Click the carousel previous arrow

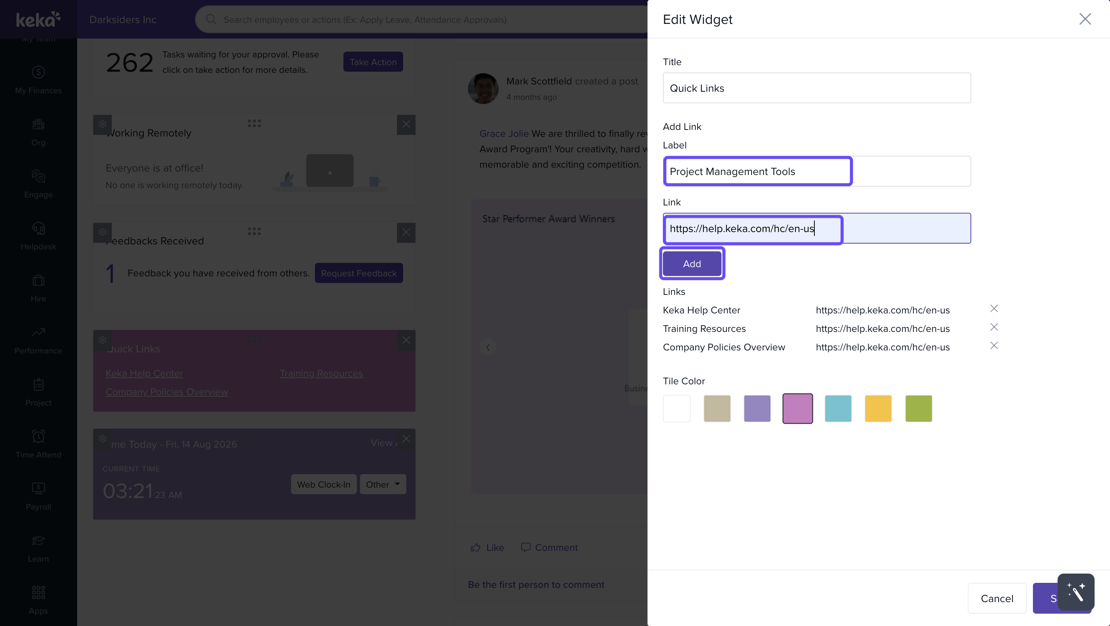pos(488,347)
